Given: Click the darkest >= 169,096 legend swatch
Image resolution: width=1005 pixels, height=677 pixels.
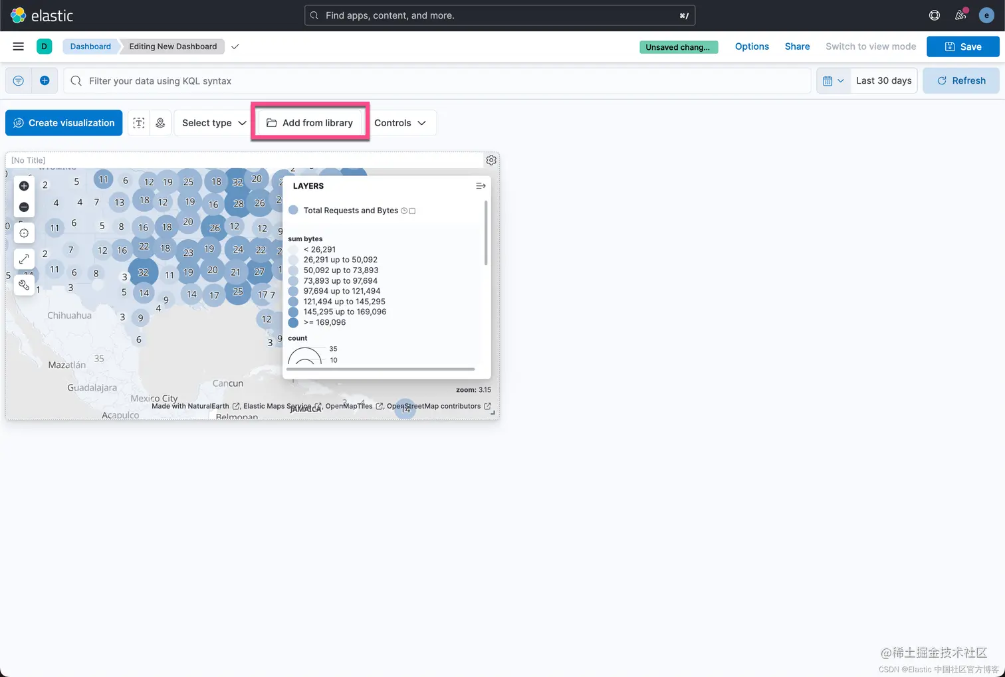Looking at the screenshot, I should (293, 322).
